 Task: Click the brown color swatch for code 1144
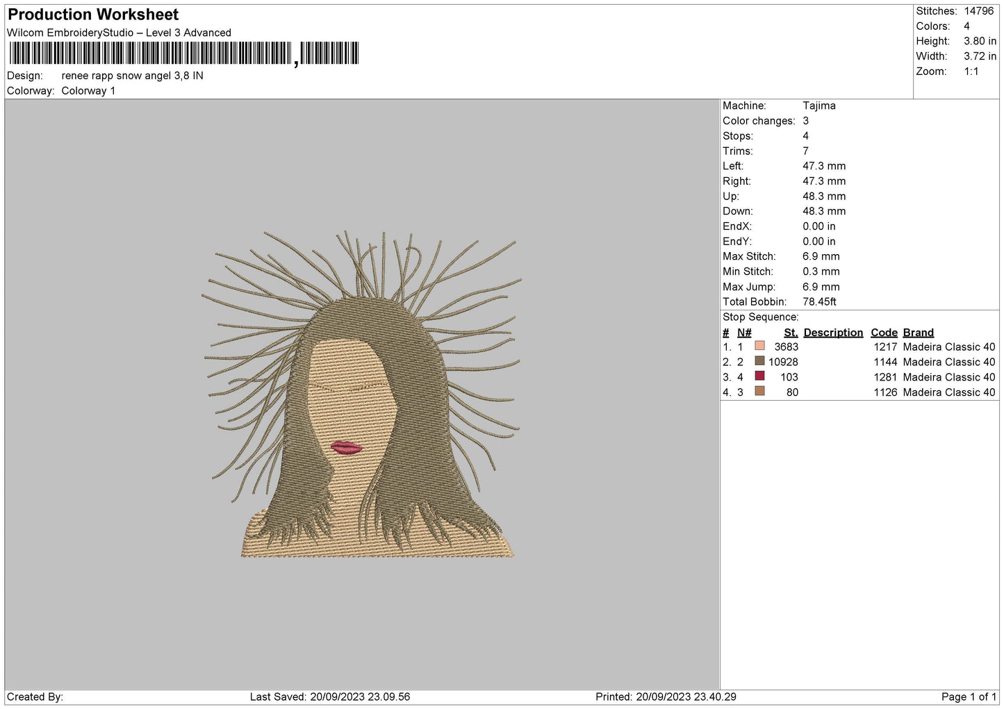(759, 361)
